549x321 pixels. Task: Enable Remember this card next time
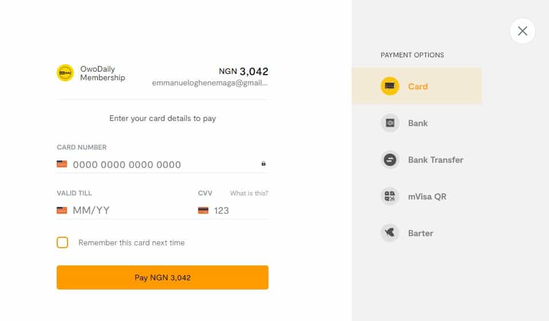(62, 242)
